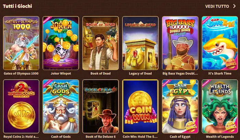Click the Exclusive ribbon on Cash of Gods tile
The image size is (240, 140).
46,83
